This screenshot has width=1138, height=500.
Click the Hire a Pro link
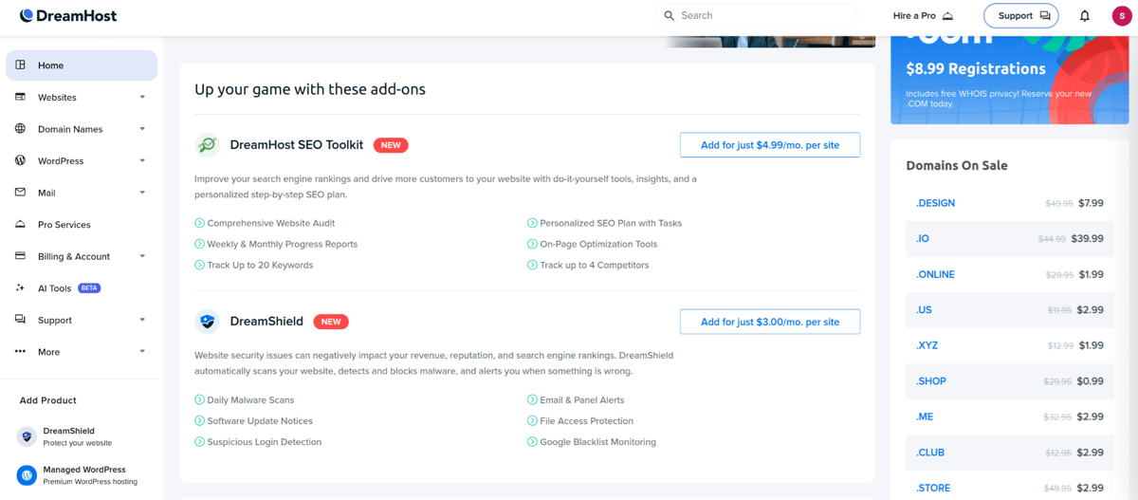tap(923, 15)
